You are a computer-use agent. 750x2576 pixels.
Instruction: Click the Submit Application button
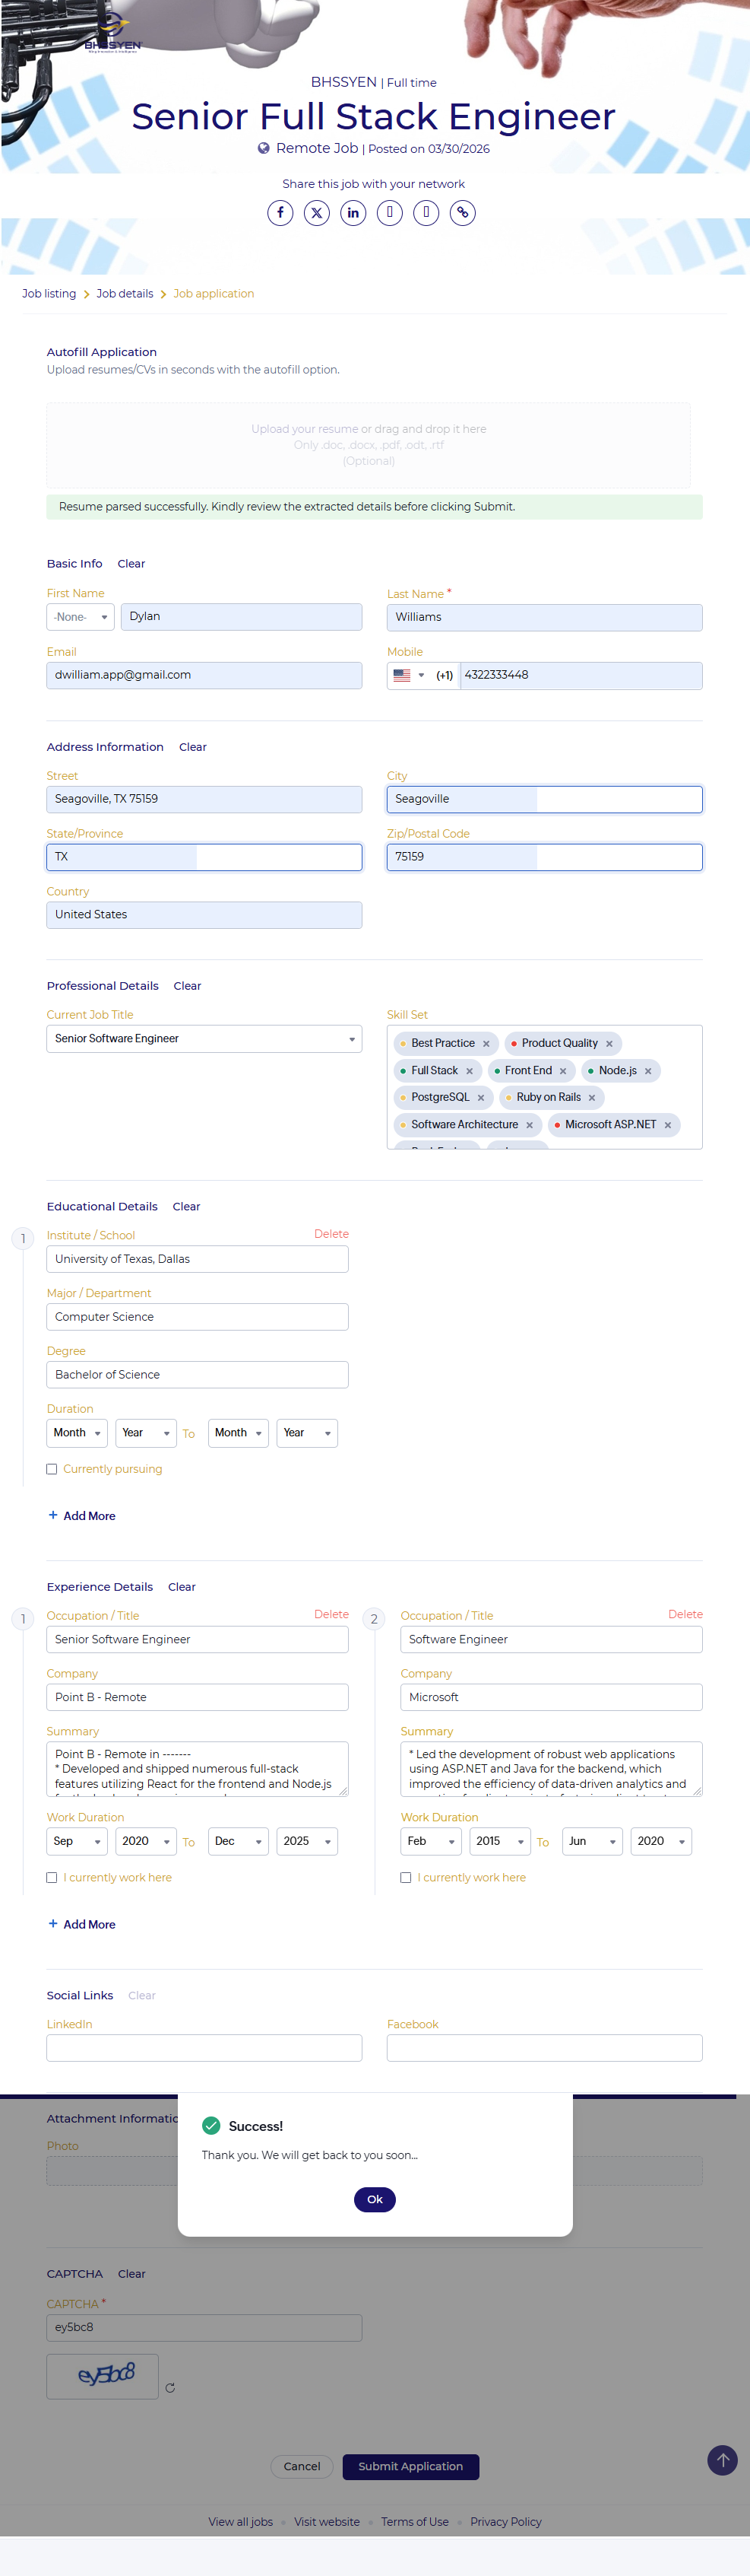[x=410, y=2466]
